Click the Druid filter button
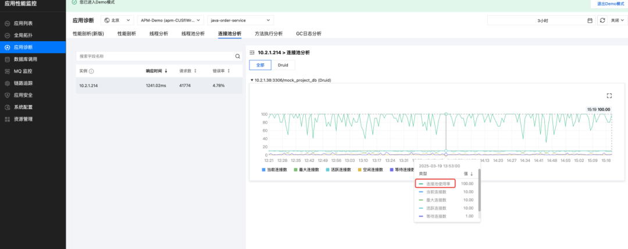 coord(283,65)
